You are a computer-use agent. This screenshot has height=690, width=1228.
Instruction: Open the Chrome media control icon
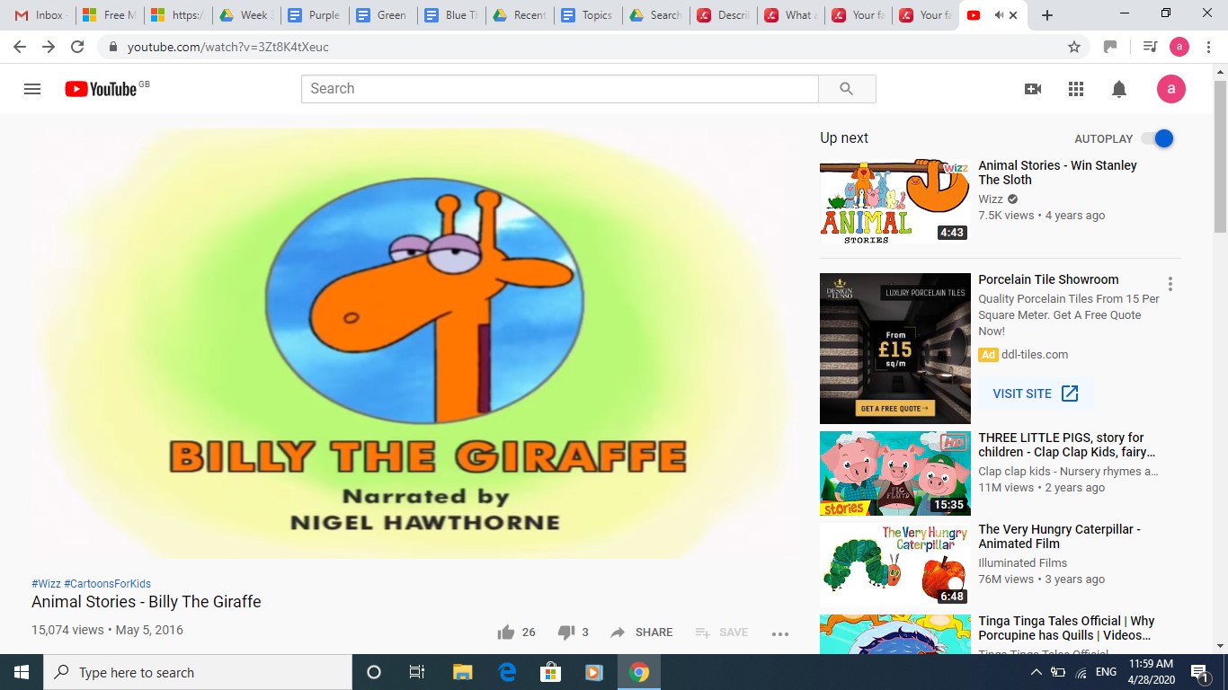pyautogui.click(x=1149, y=47)
